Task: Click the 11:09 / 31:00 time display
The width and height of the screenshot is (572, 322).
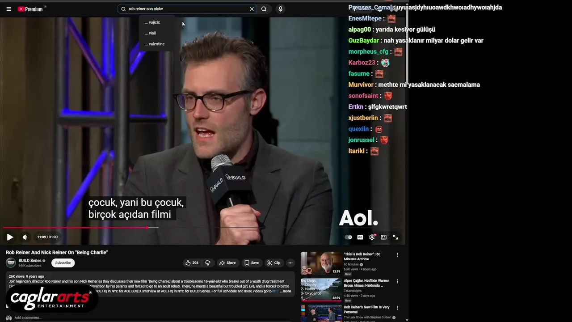Action: click(47, 237)
